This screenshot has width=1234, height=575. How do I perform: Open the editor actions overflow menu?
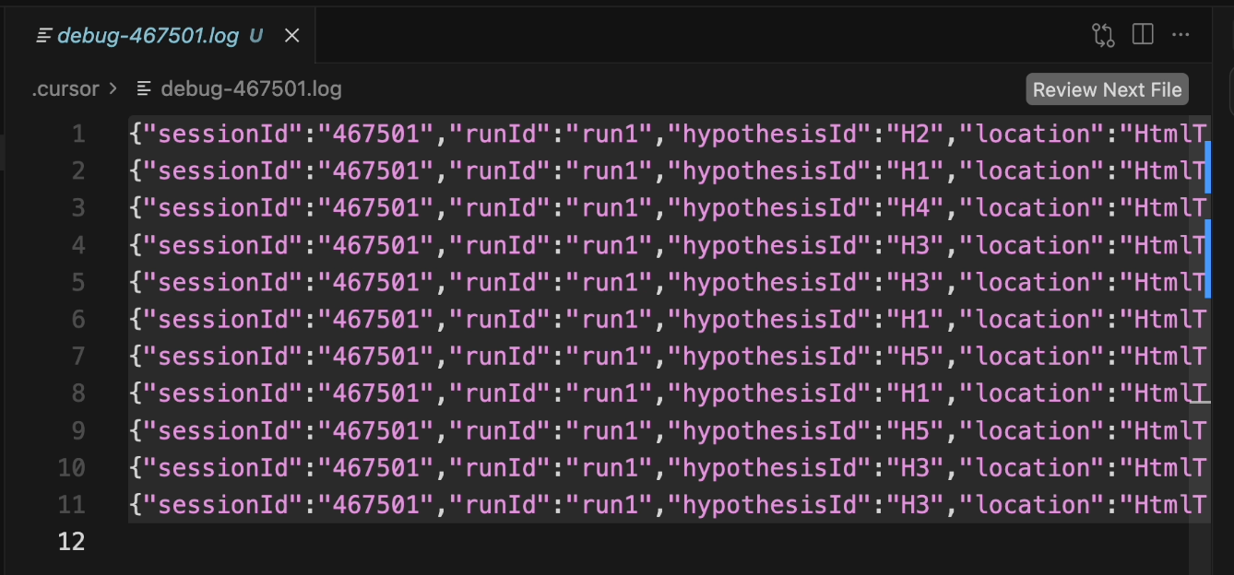[1181, 34]
